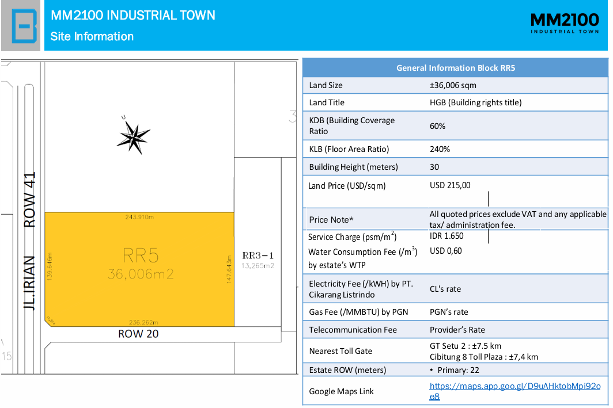Click the 243.910m dimension label
Viewport: 613px width, 408px height.
(139, 217)
